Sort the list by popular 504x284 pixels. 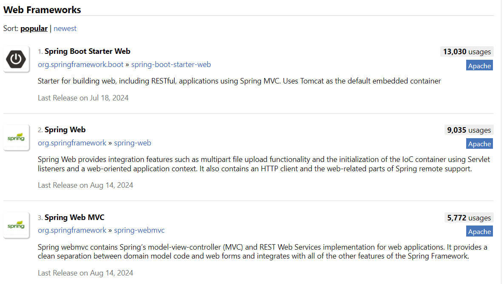click(x=34, y=28)
